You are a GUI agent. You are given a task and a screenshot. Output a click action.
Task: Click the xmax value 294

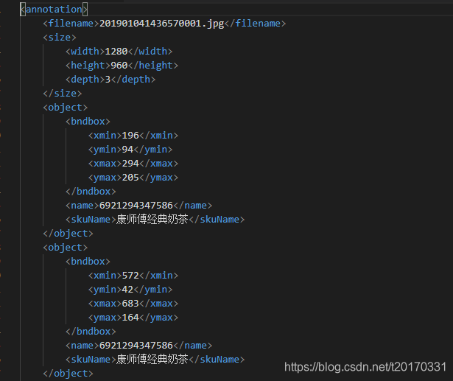(x=130, y=164)
